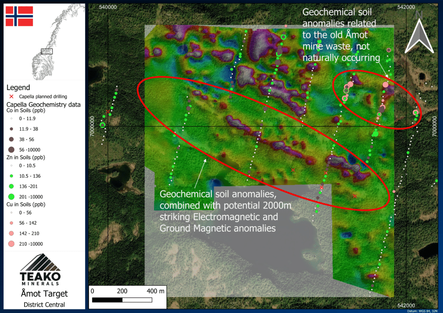Select the Zn 201 -10000 green circle
Screen dimensions: 443x313
(11, 197)
